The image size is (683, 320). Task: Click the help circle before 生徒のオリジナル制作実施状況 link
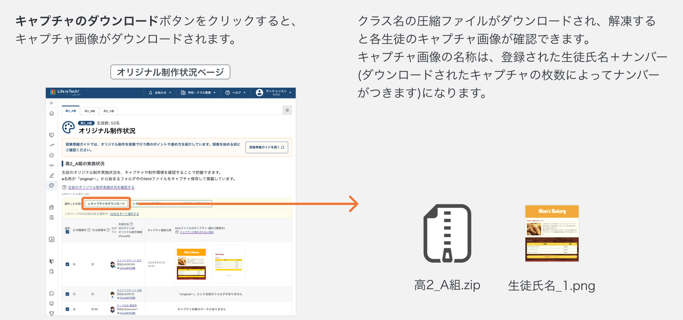tap(64, 187)
